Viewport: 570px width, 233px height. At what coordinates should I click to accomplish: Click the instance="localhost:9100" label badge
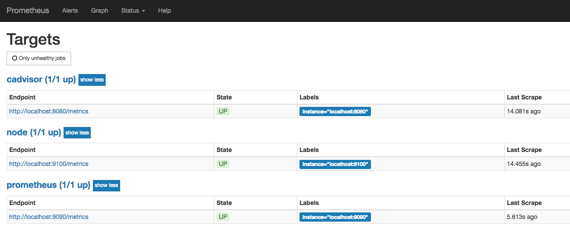tap(335, 164)
